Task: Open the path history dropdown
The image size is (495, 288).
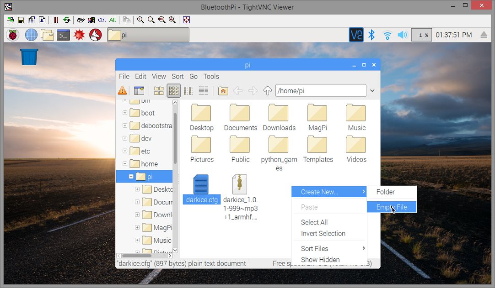Action: [x=372, y=91]
